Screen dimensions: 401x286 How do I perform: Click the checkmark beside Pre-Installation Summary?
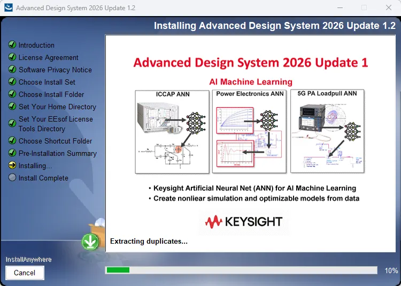[12, 153]
